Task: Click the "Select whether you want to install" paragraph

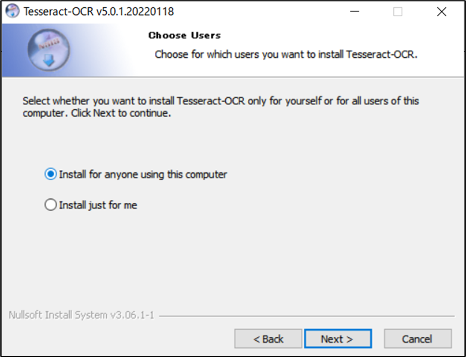Action: (220, 107)
